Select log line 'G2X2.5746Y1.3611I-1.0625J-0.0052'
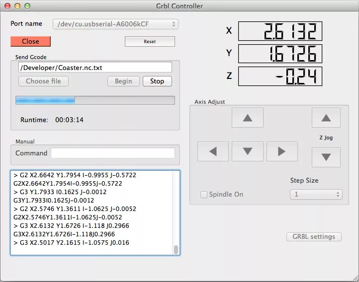This screenshot has height=282, width=359. coord(68,217)
